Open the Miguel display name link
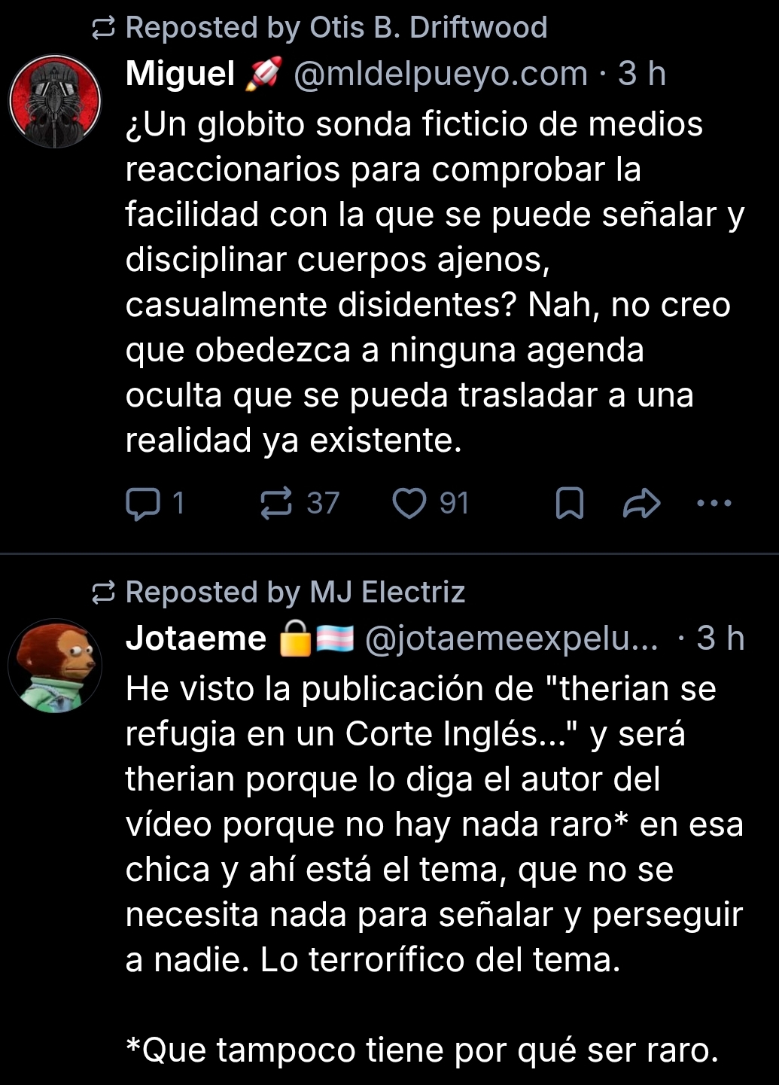 point(181,74)
